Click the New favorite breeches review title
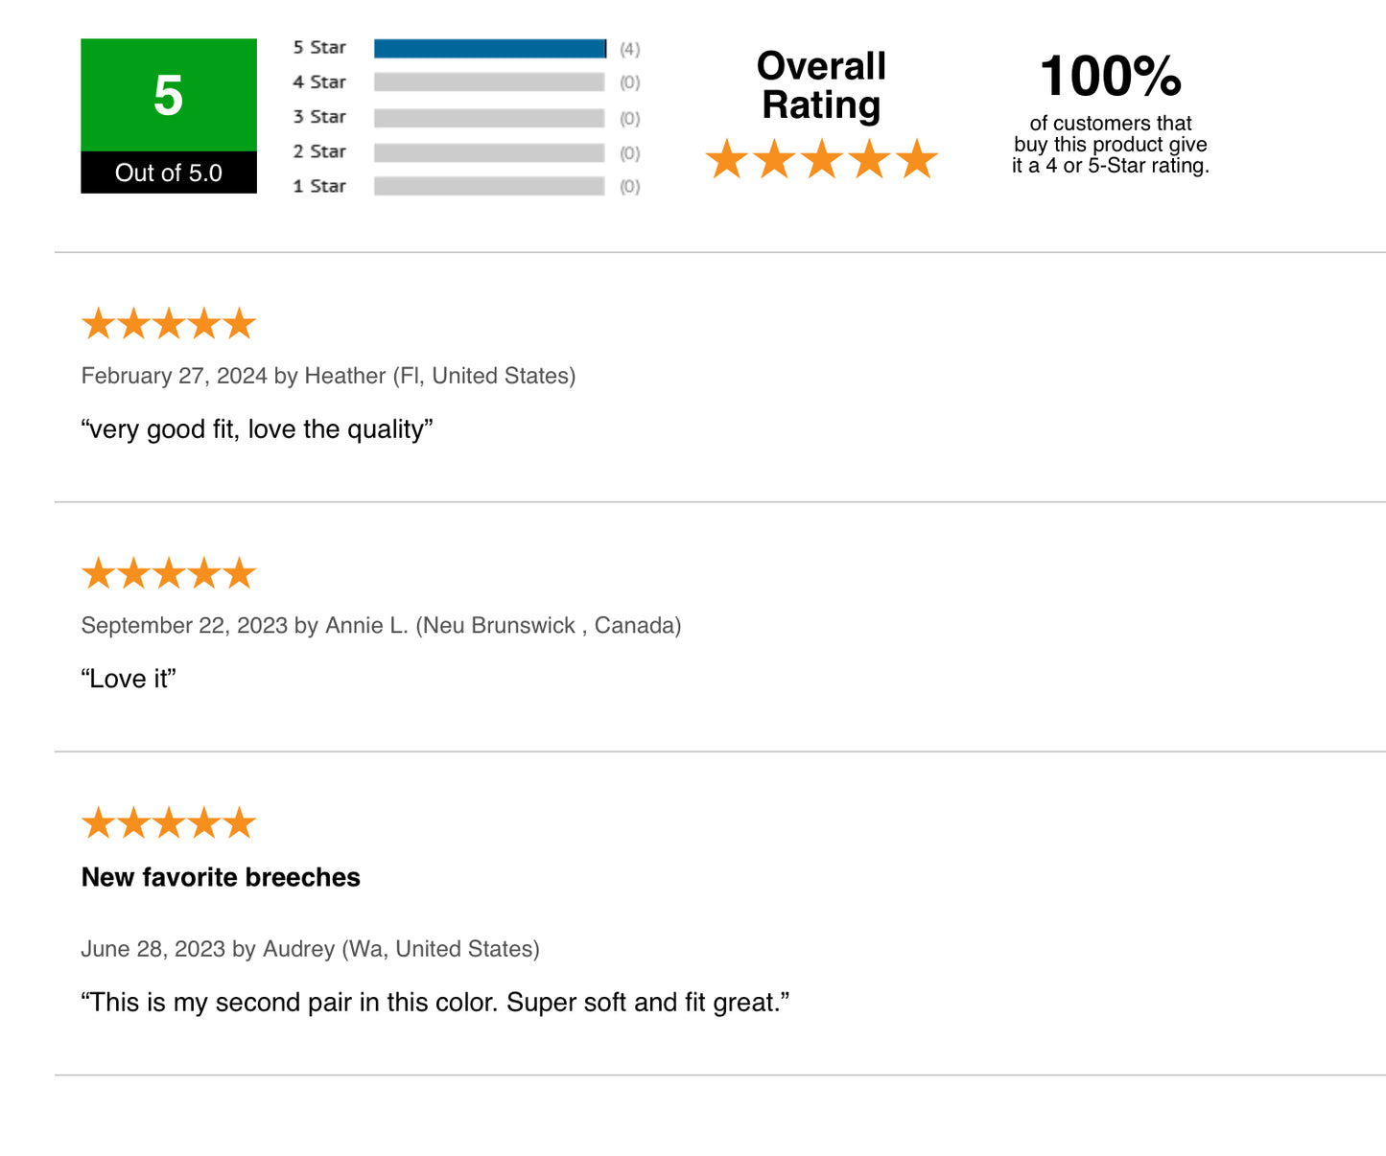 [221, 877]
